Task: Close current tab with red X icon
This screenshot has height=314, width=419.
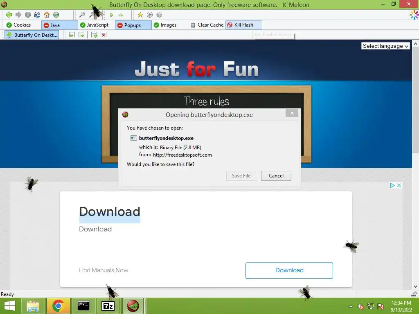Action: 104,35
